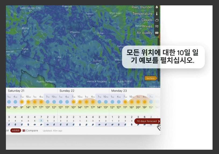Click Sunday 10PM wind speed 0
The height and width of the screenshot is (154, 219).
point(106,117)
